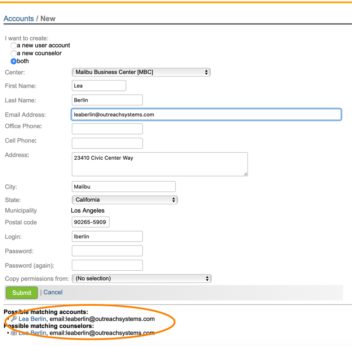The image size is (352, 346).
Task: Click the Accounts breadcrumb link
Action: [18, 19]
